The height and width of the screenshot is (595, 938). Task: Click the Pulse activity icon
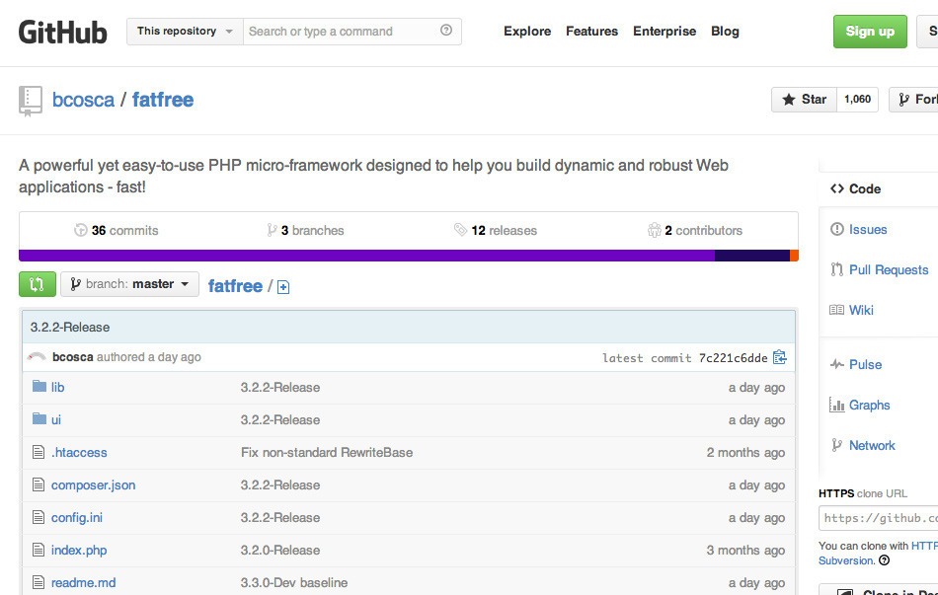pos(837,364)
